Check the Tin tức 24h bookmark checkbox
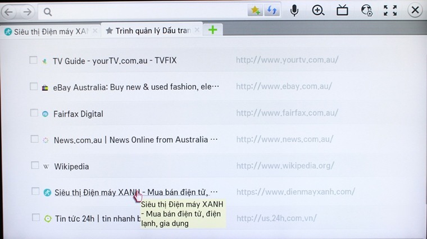The height and width of the screenshot is (239, 427). coord(35,218)
